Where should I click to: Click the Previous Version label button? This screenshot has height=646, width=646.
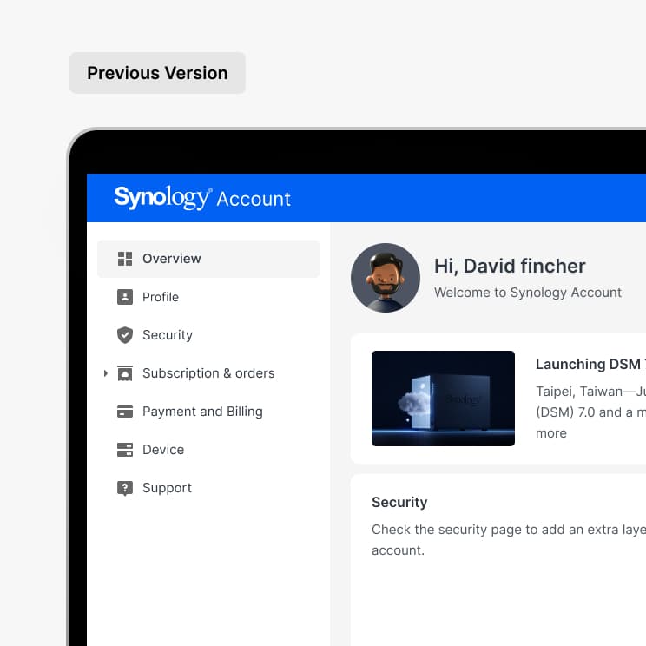click(x=157, y=73)
